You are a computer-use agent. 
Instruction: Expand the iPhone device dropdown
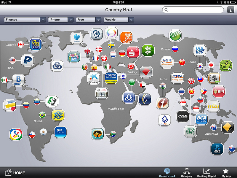[61, 20]
